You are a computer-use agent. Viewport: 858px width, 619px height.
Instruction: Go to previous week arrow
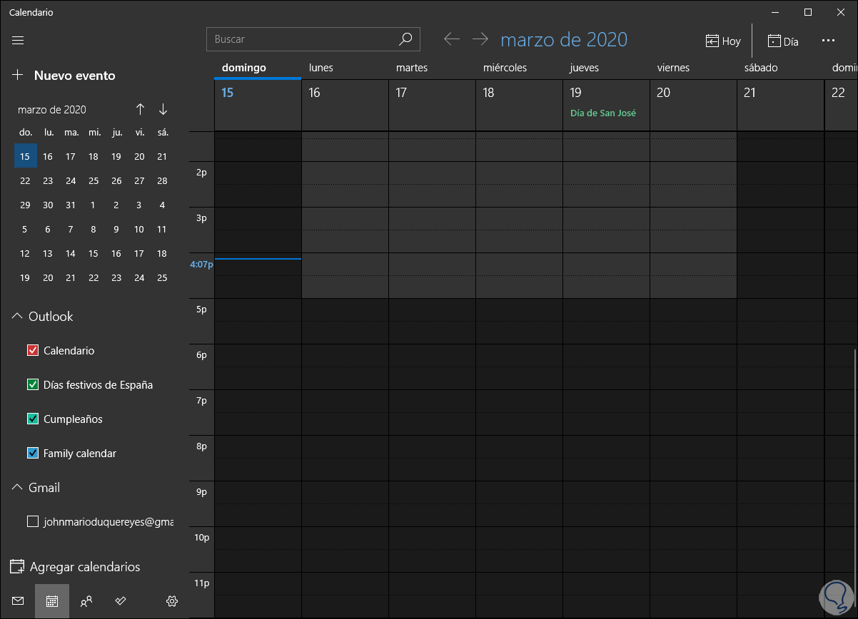click(x=451, y=39)
